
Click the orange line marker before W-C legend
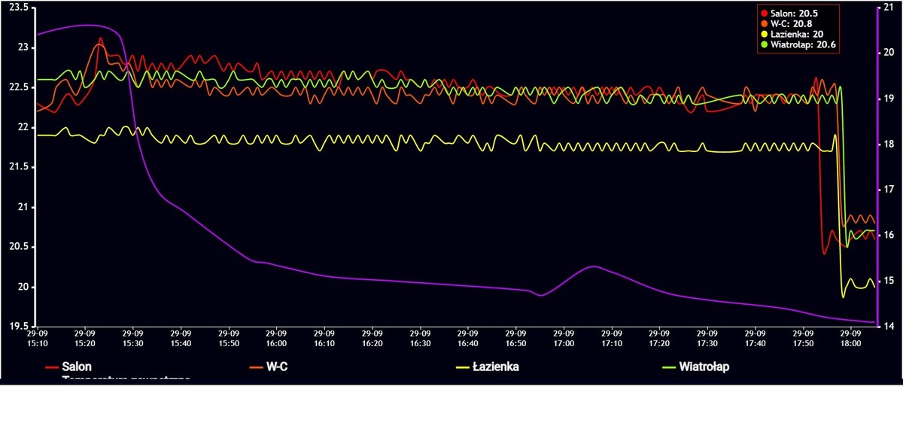[254, 367]
